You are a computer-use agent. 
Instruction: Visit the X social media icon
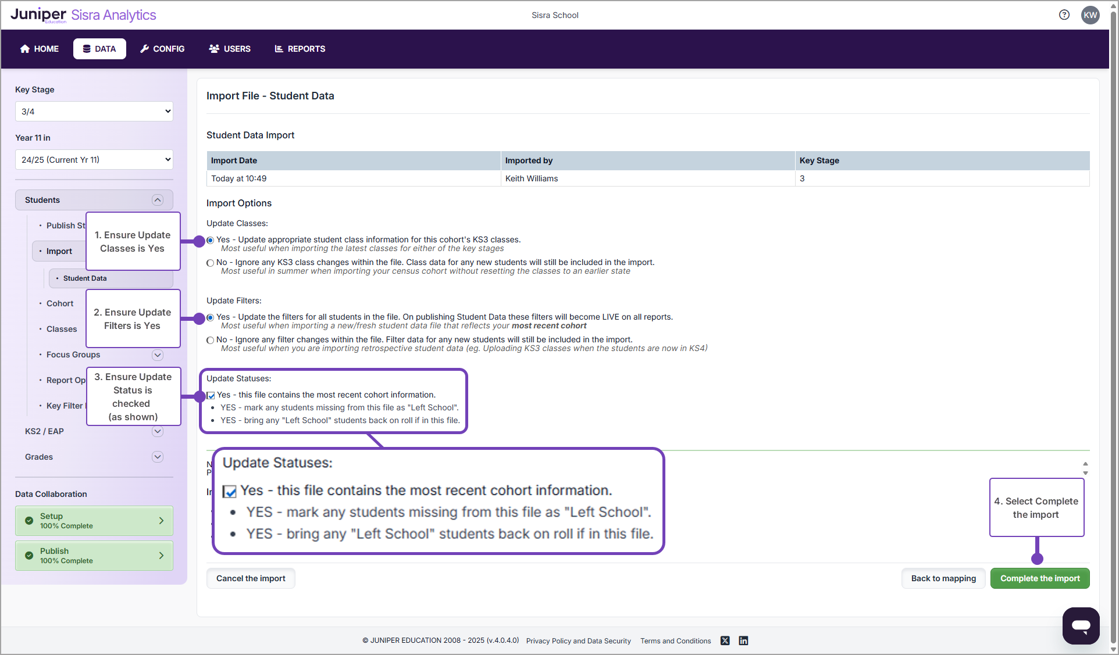pos(725,640)
